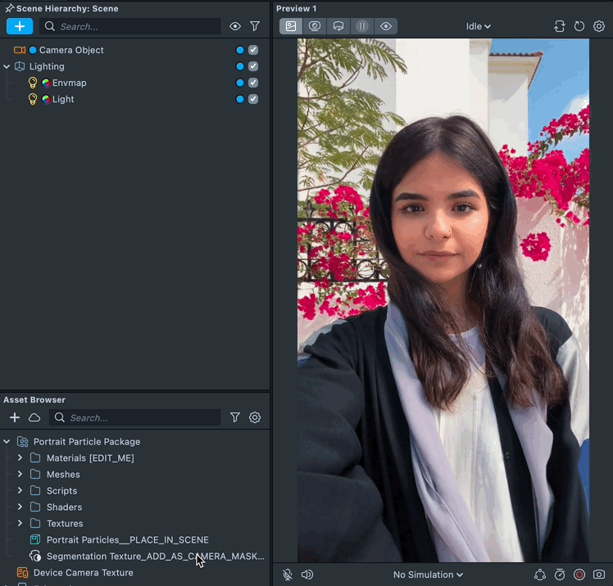Expand the Materials [EDIT_ME] folder
Screen dimensions: 613x586
(x=20, y=458)
